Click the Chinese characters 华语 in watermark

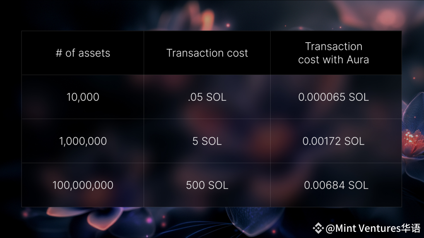click(411, 228)
